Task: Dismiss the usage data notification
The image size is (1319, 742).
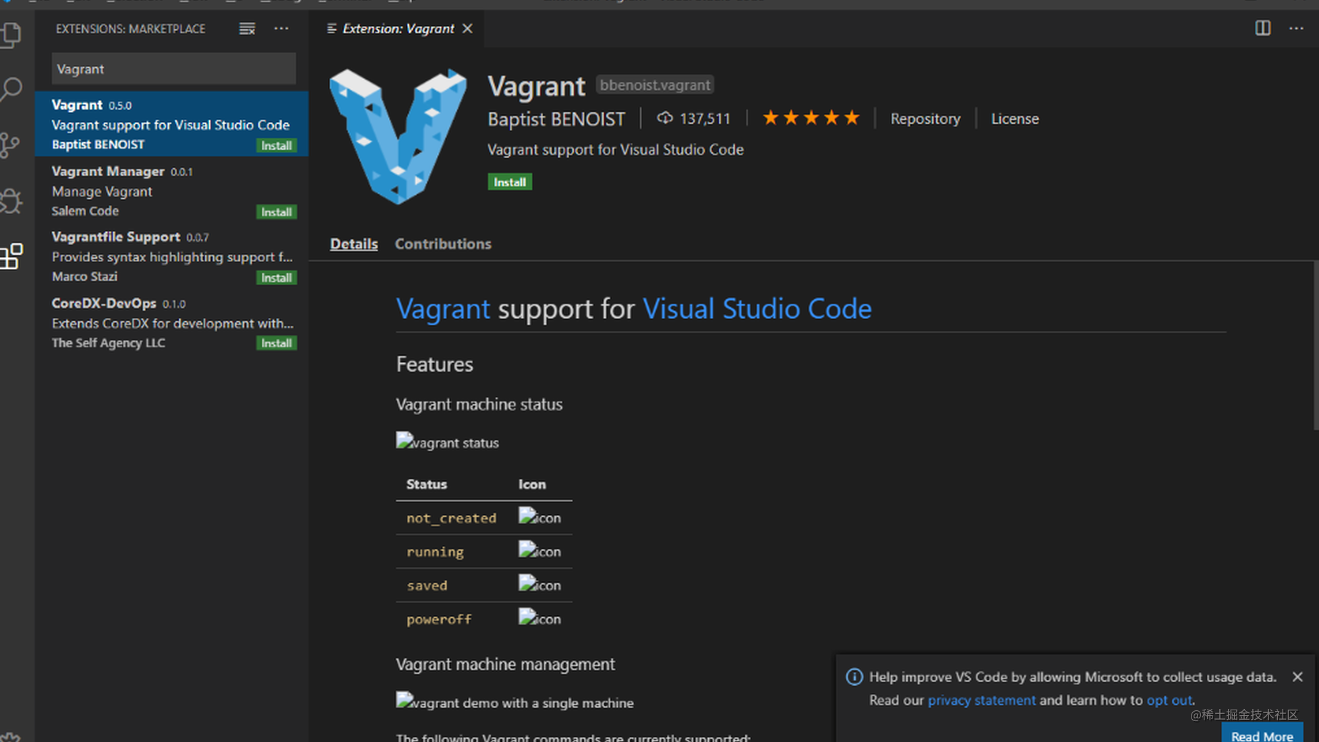Action: click(x=1297, y=677)
